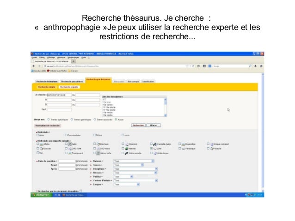Enable only available documents checkbox
Image resolution: width=295 pixels, height=221 pixels.
[81, 191]
